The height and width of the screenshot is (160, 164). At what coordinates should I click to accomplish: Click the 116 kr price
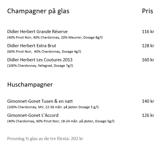[x=148, y=32]
